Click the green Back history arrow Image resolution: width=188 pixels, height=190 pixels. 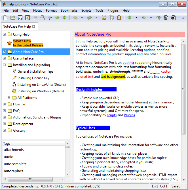pyautogui.click(x=130, y=18)
